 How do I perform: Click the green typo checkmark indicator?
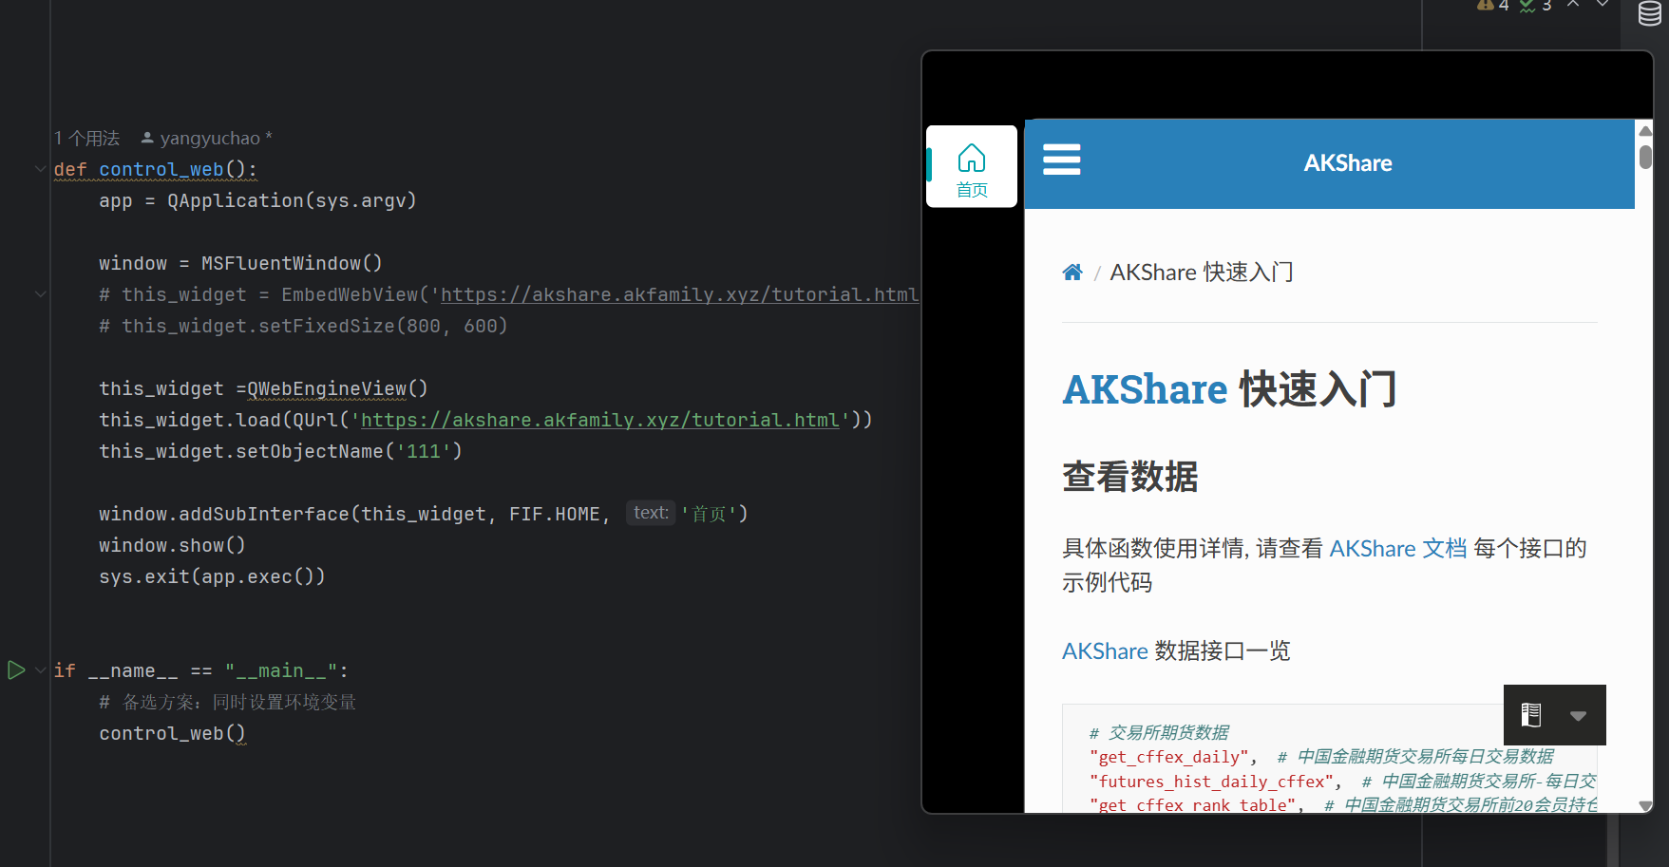1535,6
